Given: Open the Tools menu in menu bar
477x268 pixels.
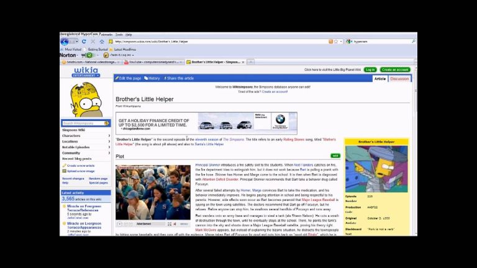Looking at the screenshot, I should (x=119, y=34).
